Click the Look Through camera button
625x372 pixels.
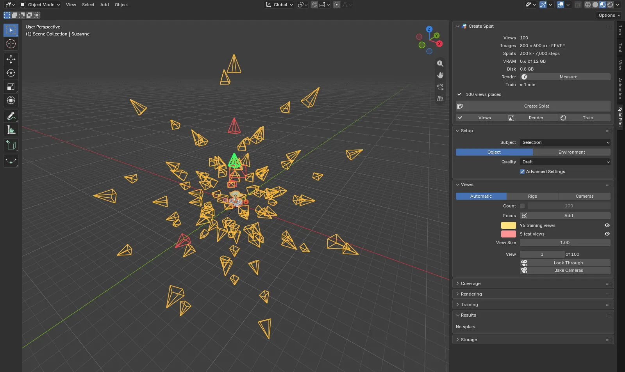[565, 263]
